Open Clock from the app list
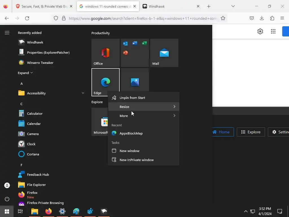The height and width of the screenshot is (217, 289). (x=31, y=144)
